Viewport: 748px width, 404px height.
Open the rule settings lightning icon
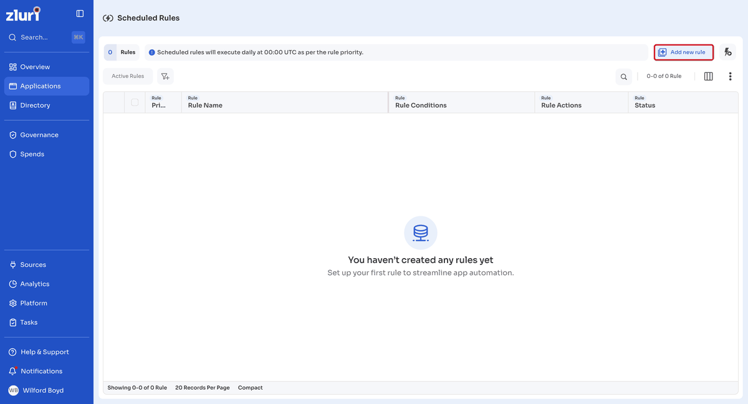[727, 52]
